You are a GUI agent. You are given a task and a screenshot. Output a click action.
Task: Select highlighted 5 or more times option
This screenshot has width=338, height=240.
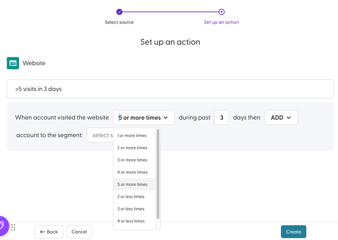coord(132,185)
